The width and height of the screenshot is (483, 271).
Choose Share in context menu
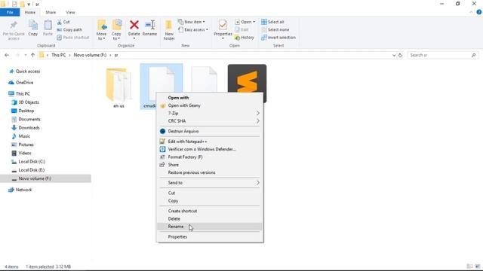pos(210,165)
